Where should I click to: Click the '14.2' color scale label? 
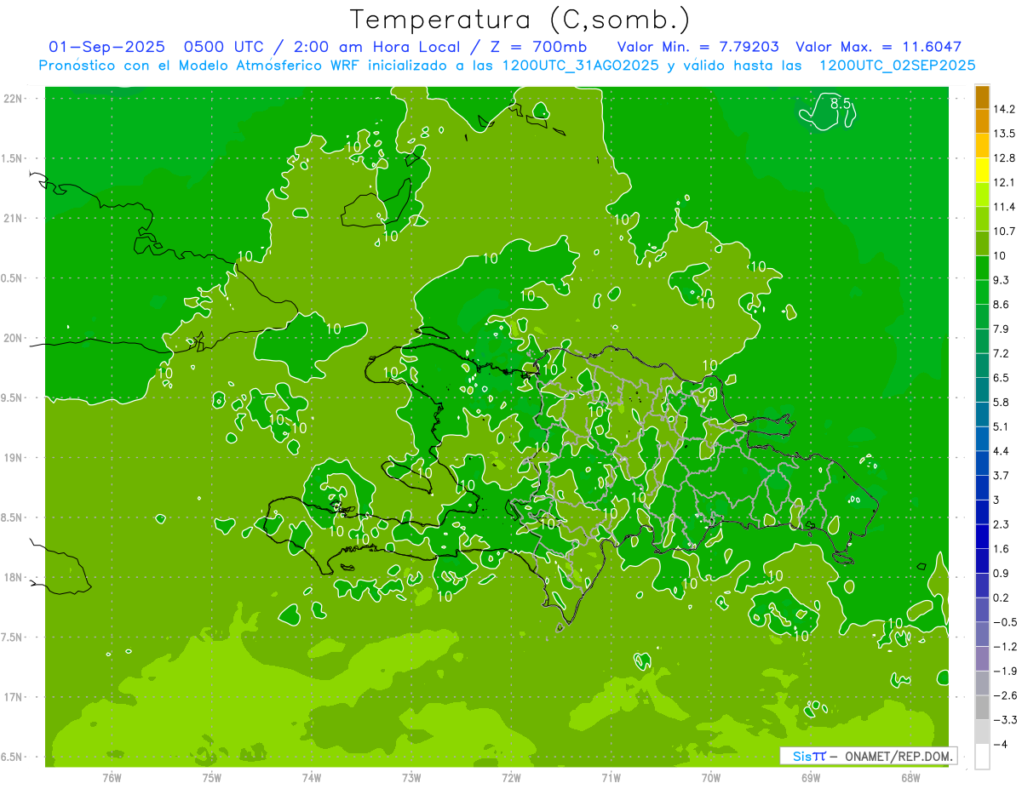(1005, 109)
